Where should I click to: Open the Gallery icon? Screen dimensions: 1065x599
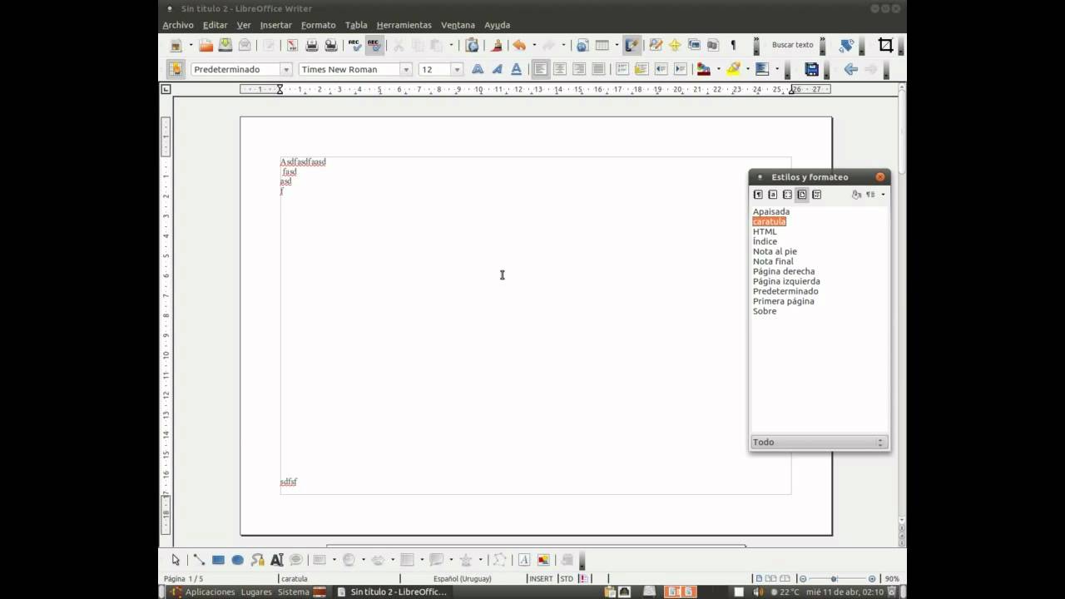(x=694, y=46)
